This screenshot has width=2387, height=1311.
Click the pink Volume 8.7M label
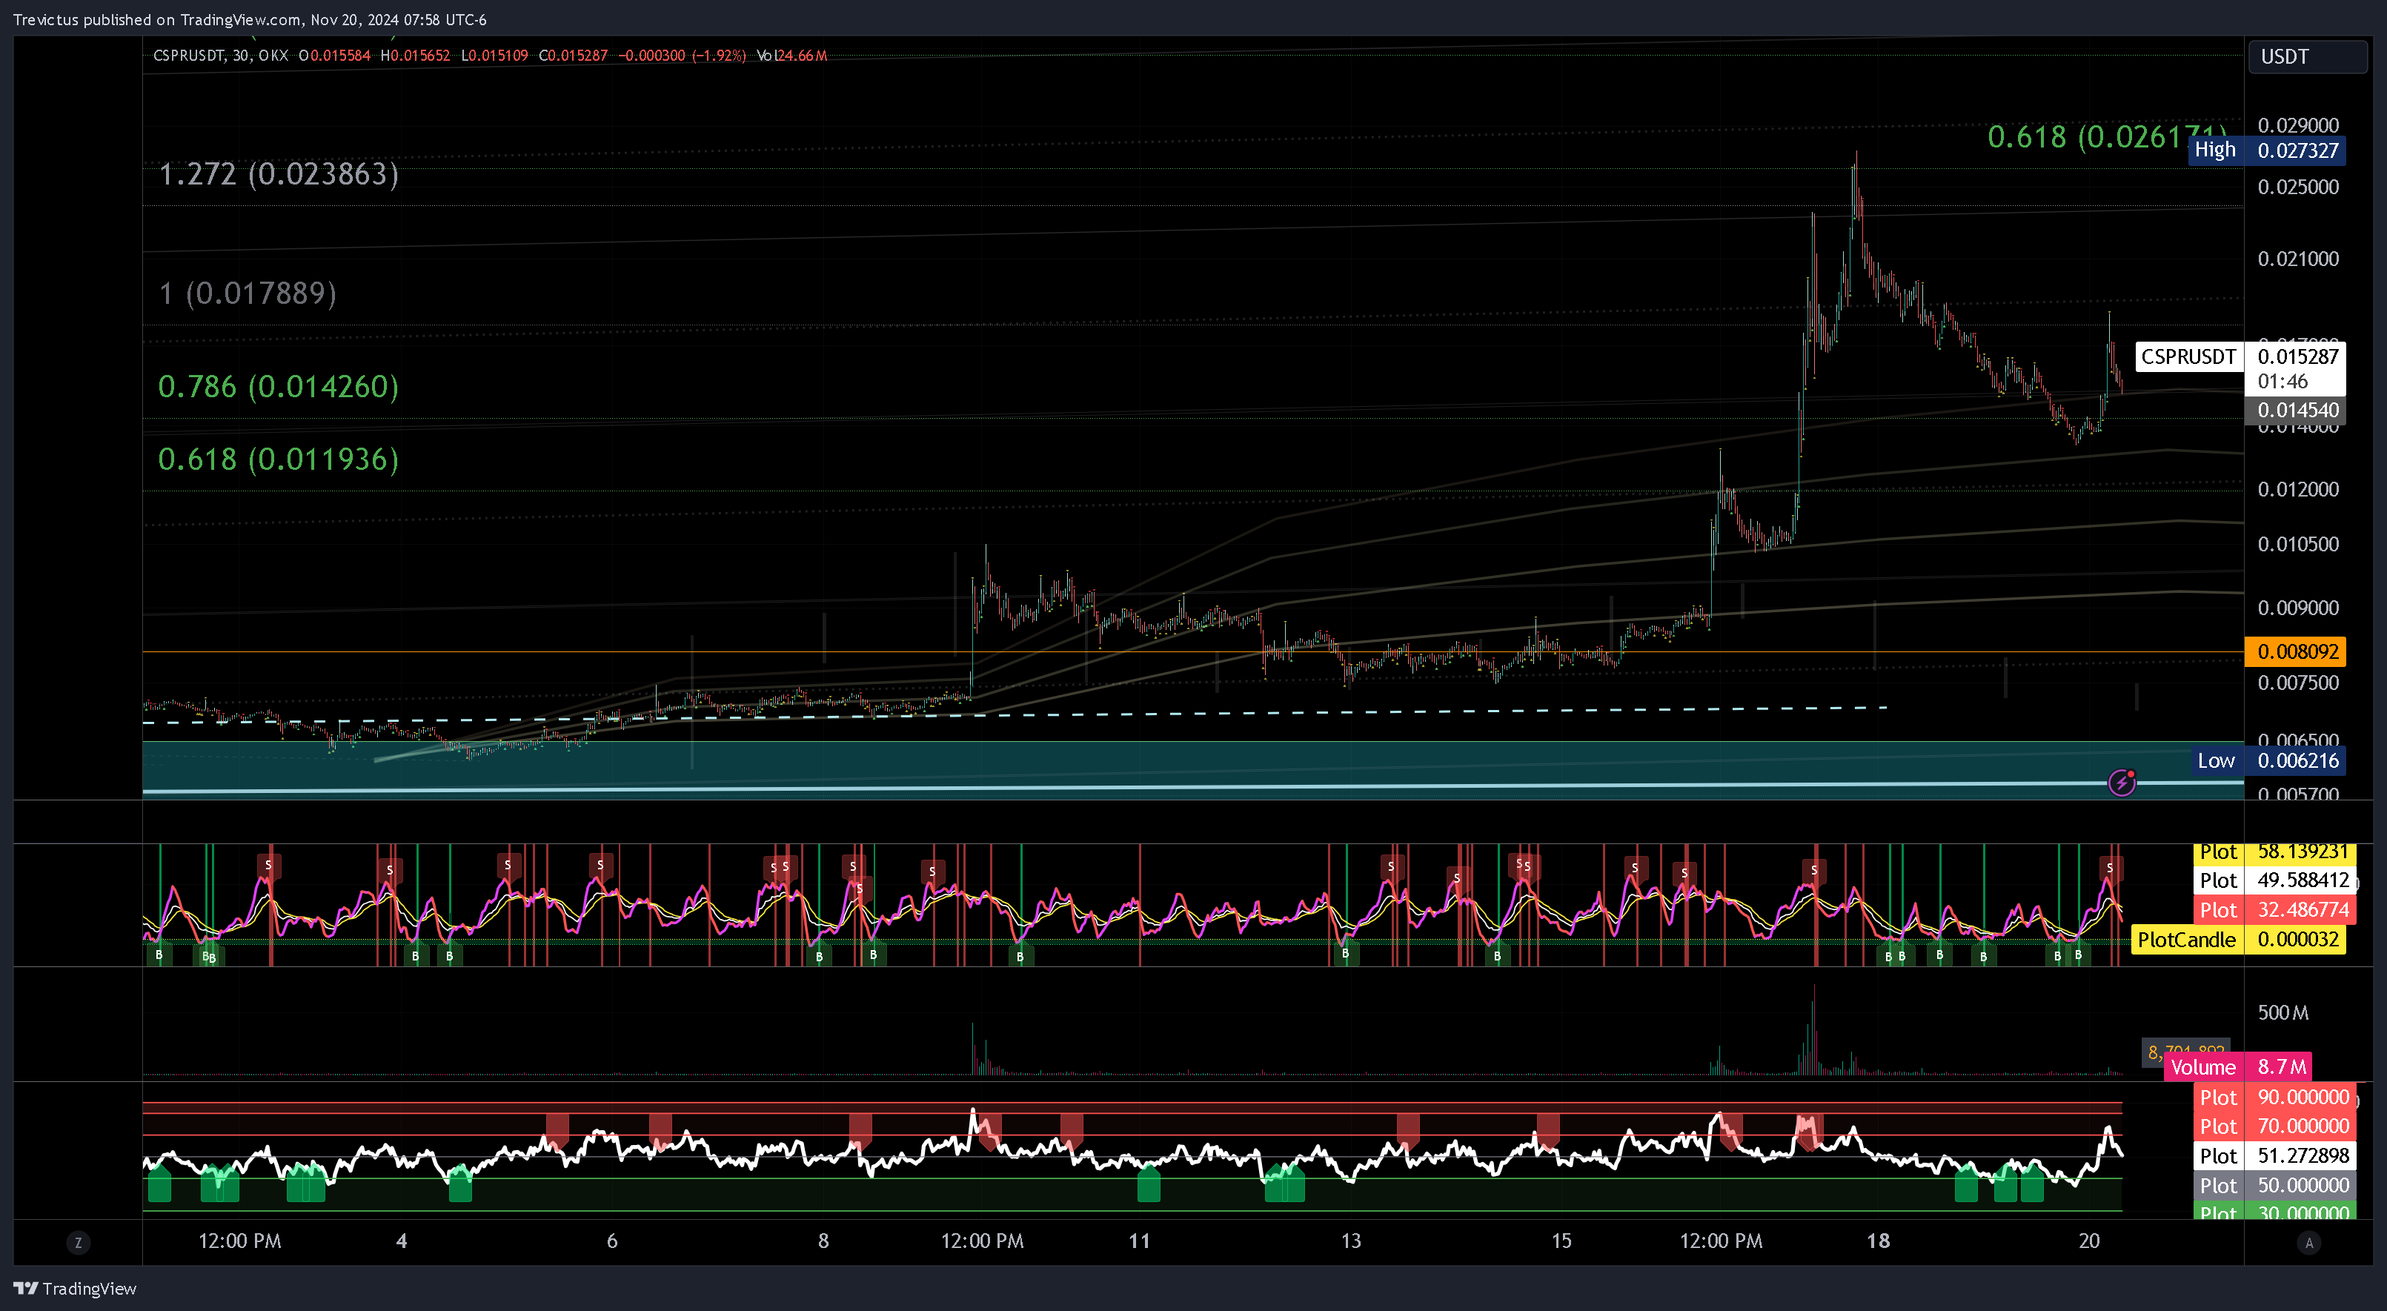click(2237, 1066)
